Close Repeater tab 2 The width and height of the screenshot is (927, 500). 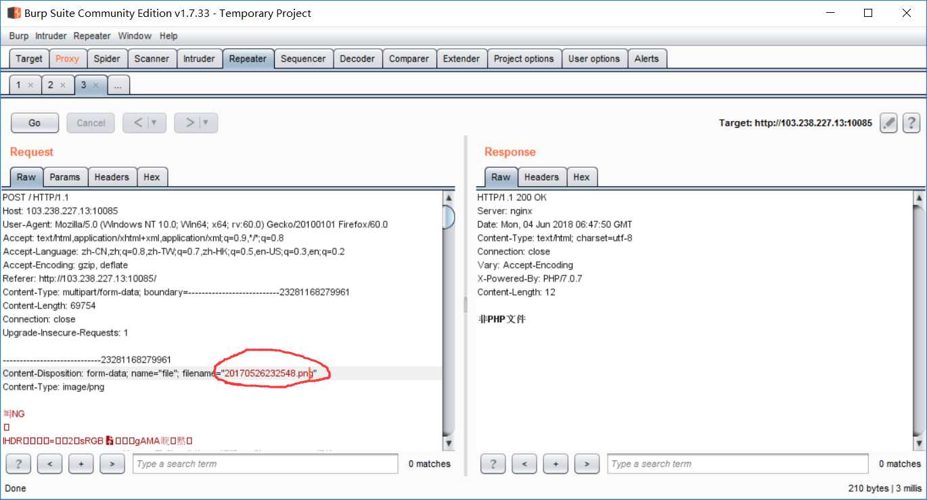(63, 85)
